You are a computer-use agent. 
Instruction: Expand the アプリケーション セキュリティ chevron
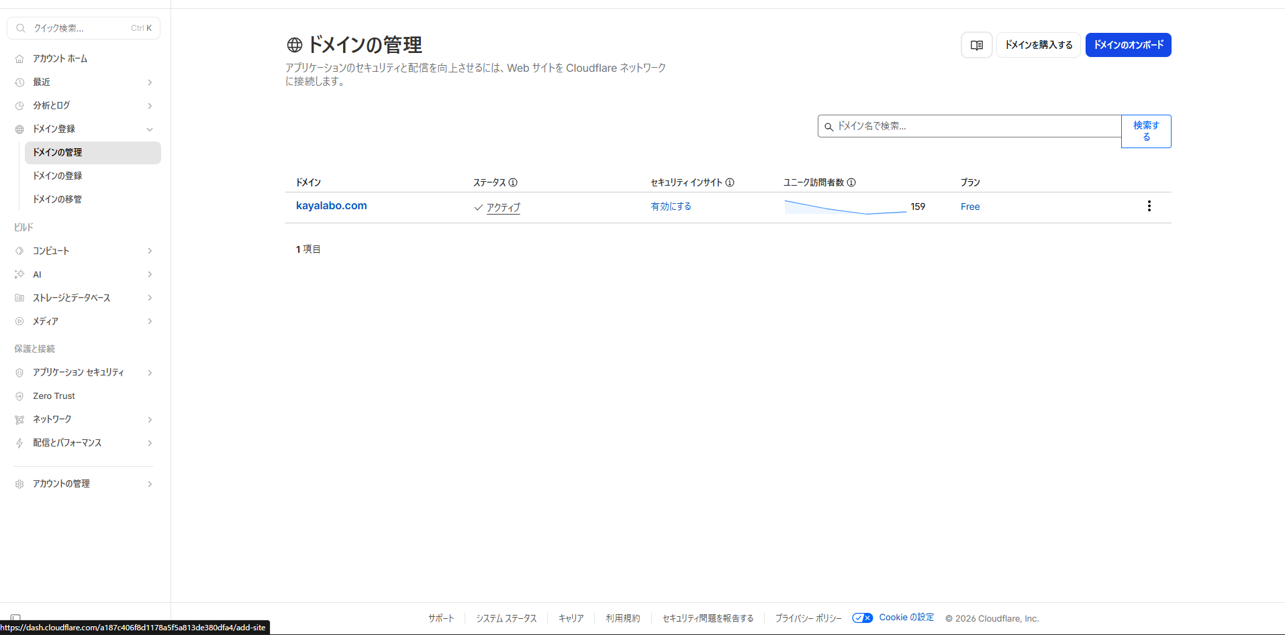tap(150, 373)
